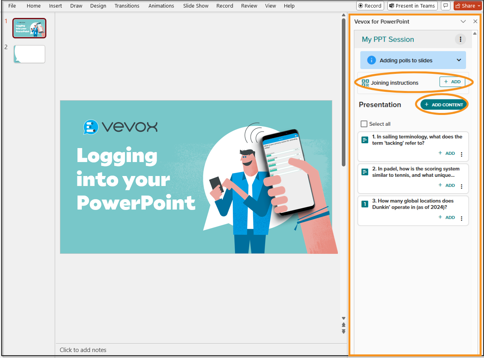Open the comments speech bubble icon

pyautogui.click(x=446, y=6)
